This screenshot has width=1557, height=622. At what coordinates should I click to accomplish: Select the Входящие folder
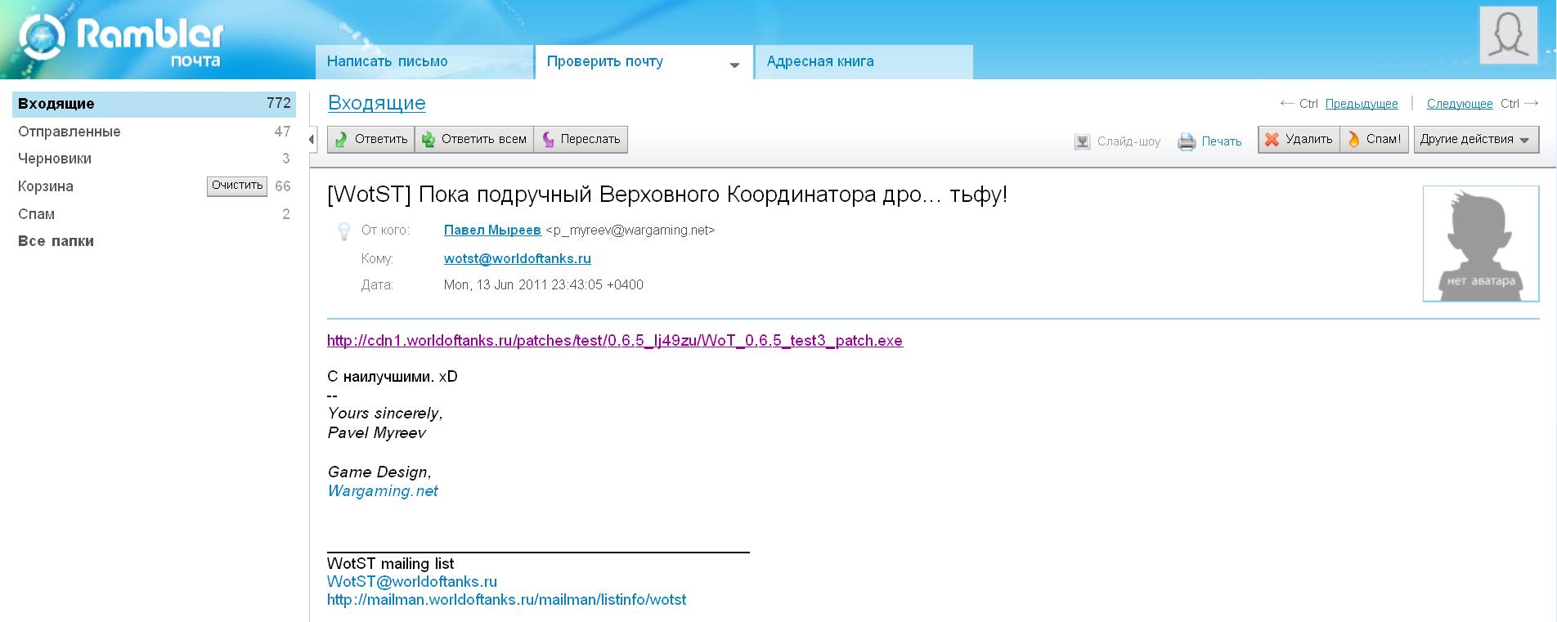tap(154, 104)
